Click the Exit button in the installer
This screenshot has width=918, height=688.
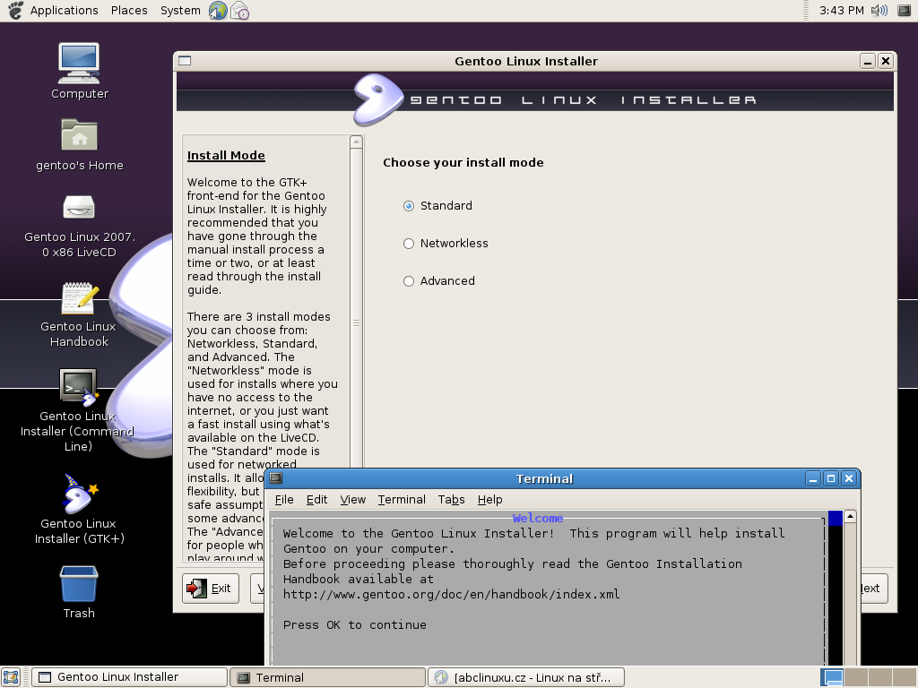(x=210, y=589)
